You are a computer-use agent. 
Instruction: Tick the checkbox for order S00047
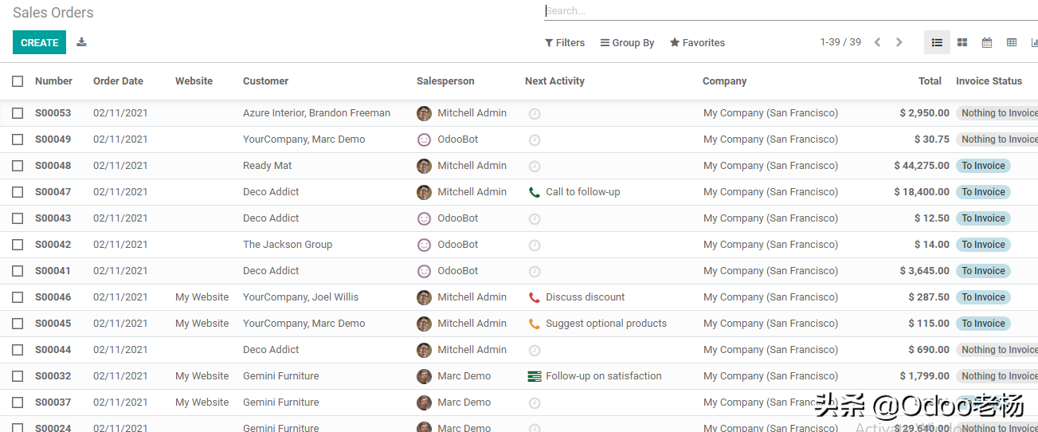18,192
